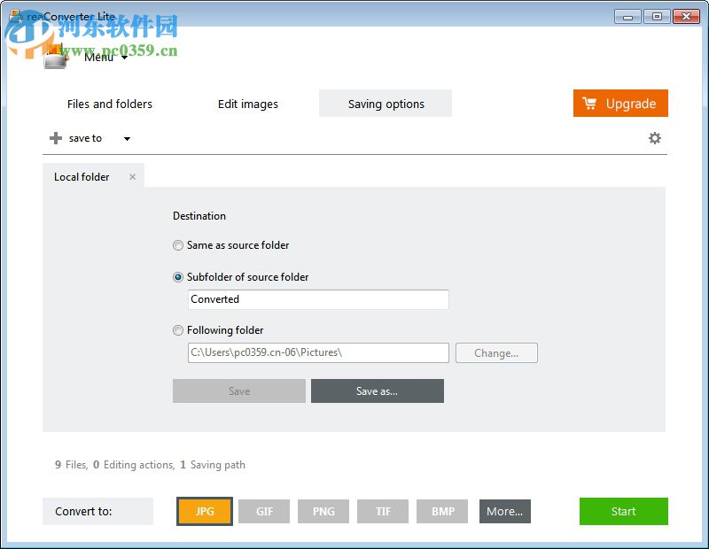Close the Local folder tab
The width and height of the screenshot is (709, 549).
(x=132, y=177)
